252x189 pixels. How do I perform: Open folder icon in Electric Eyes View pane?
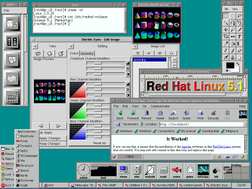(38, 54)
